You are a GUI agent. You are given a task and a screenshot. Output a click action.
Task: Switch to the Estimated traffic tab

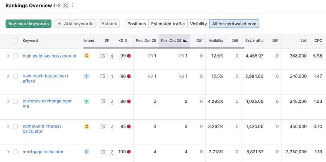(168, 24)
